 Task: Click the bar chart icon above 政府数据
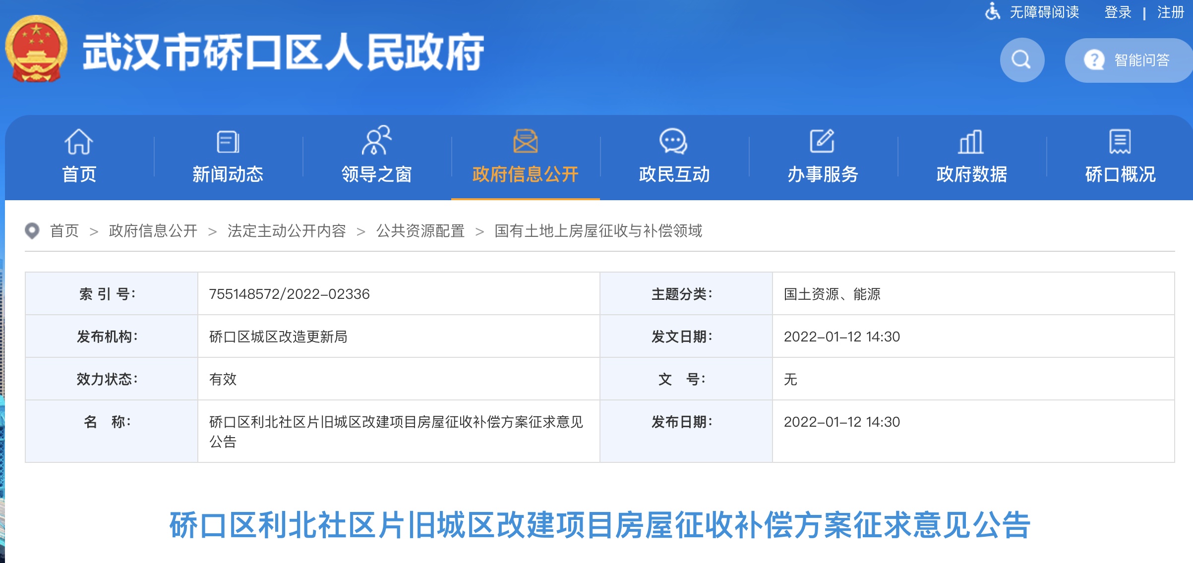coord(971,142)
